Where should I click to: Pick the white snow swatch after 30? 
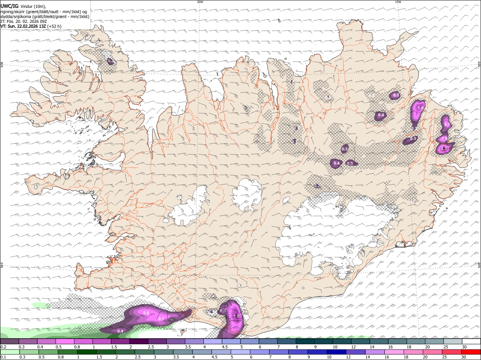tap(471, 342)
